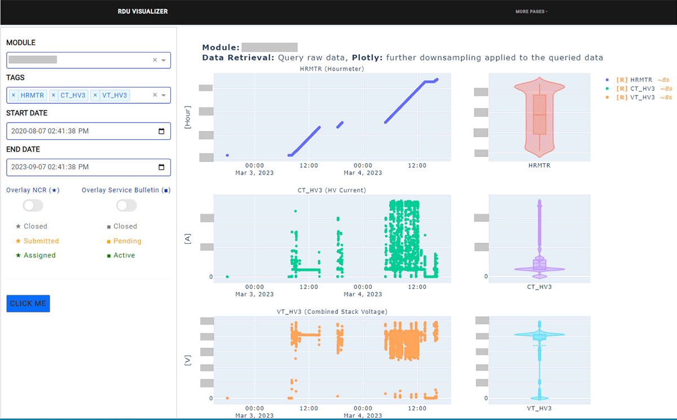Image resolution: width=677 pixels, height=420 pixels.
Task: Go to RDU Visualizer home title
Action: point(143,12)
